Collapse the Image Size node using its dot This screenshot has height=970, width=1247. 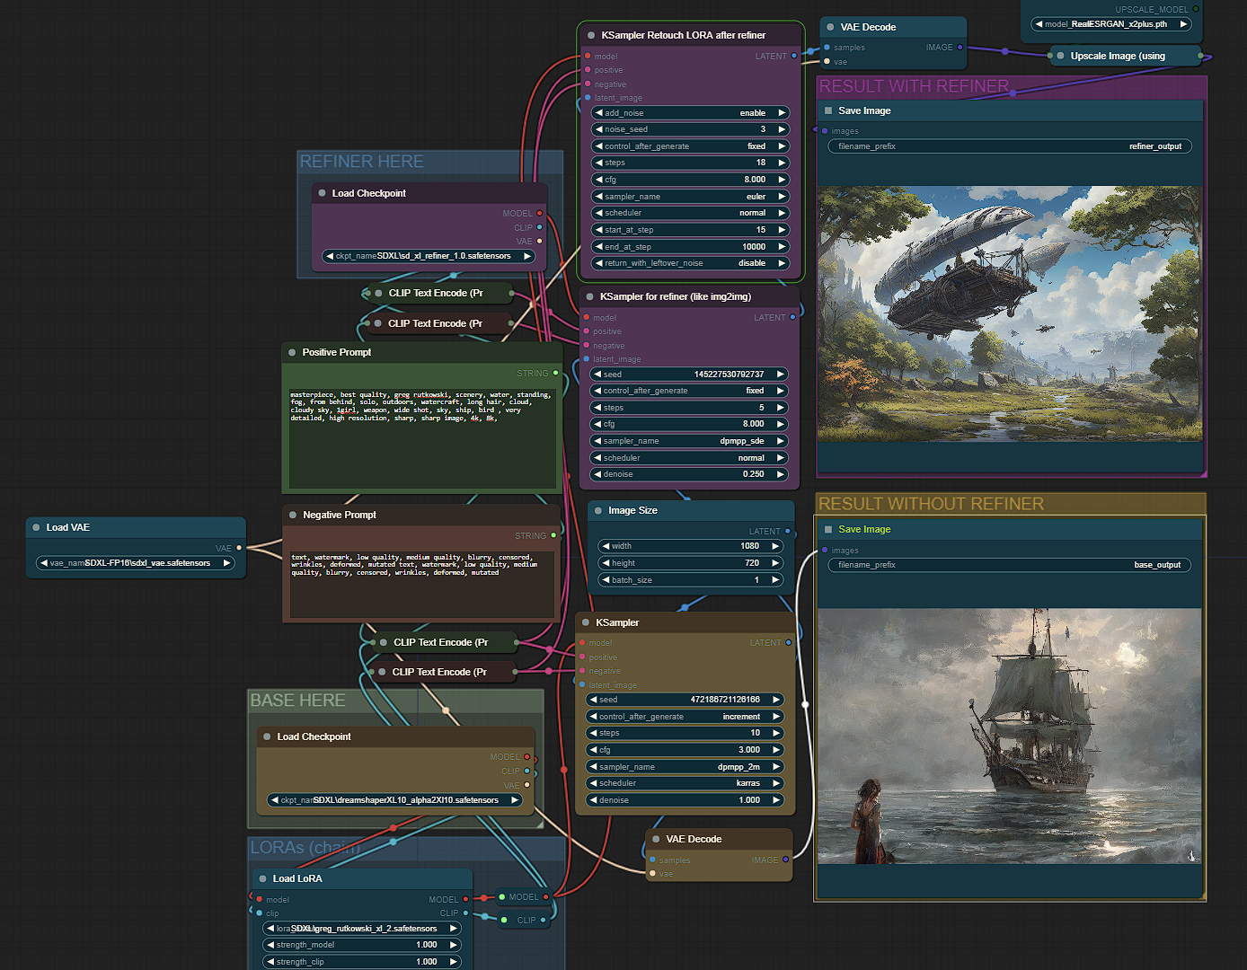tap(598, 511)
